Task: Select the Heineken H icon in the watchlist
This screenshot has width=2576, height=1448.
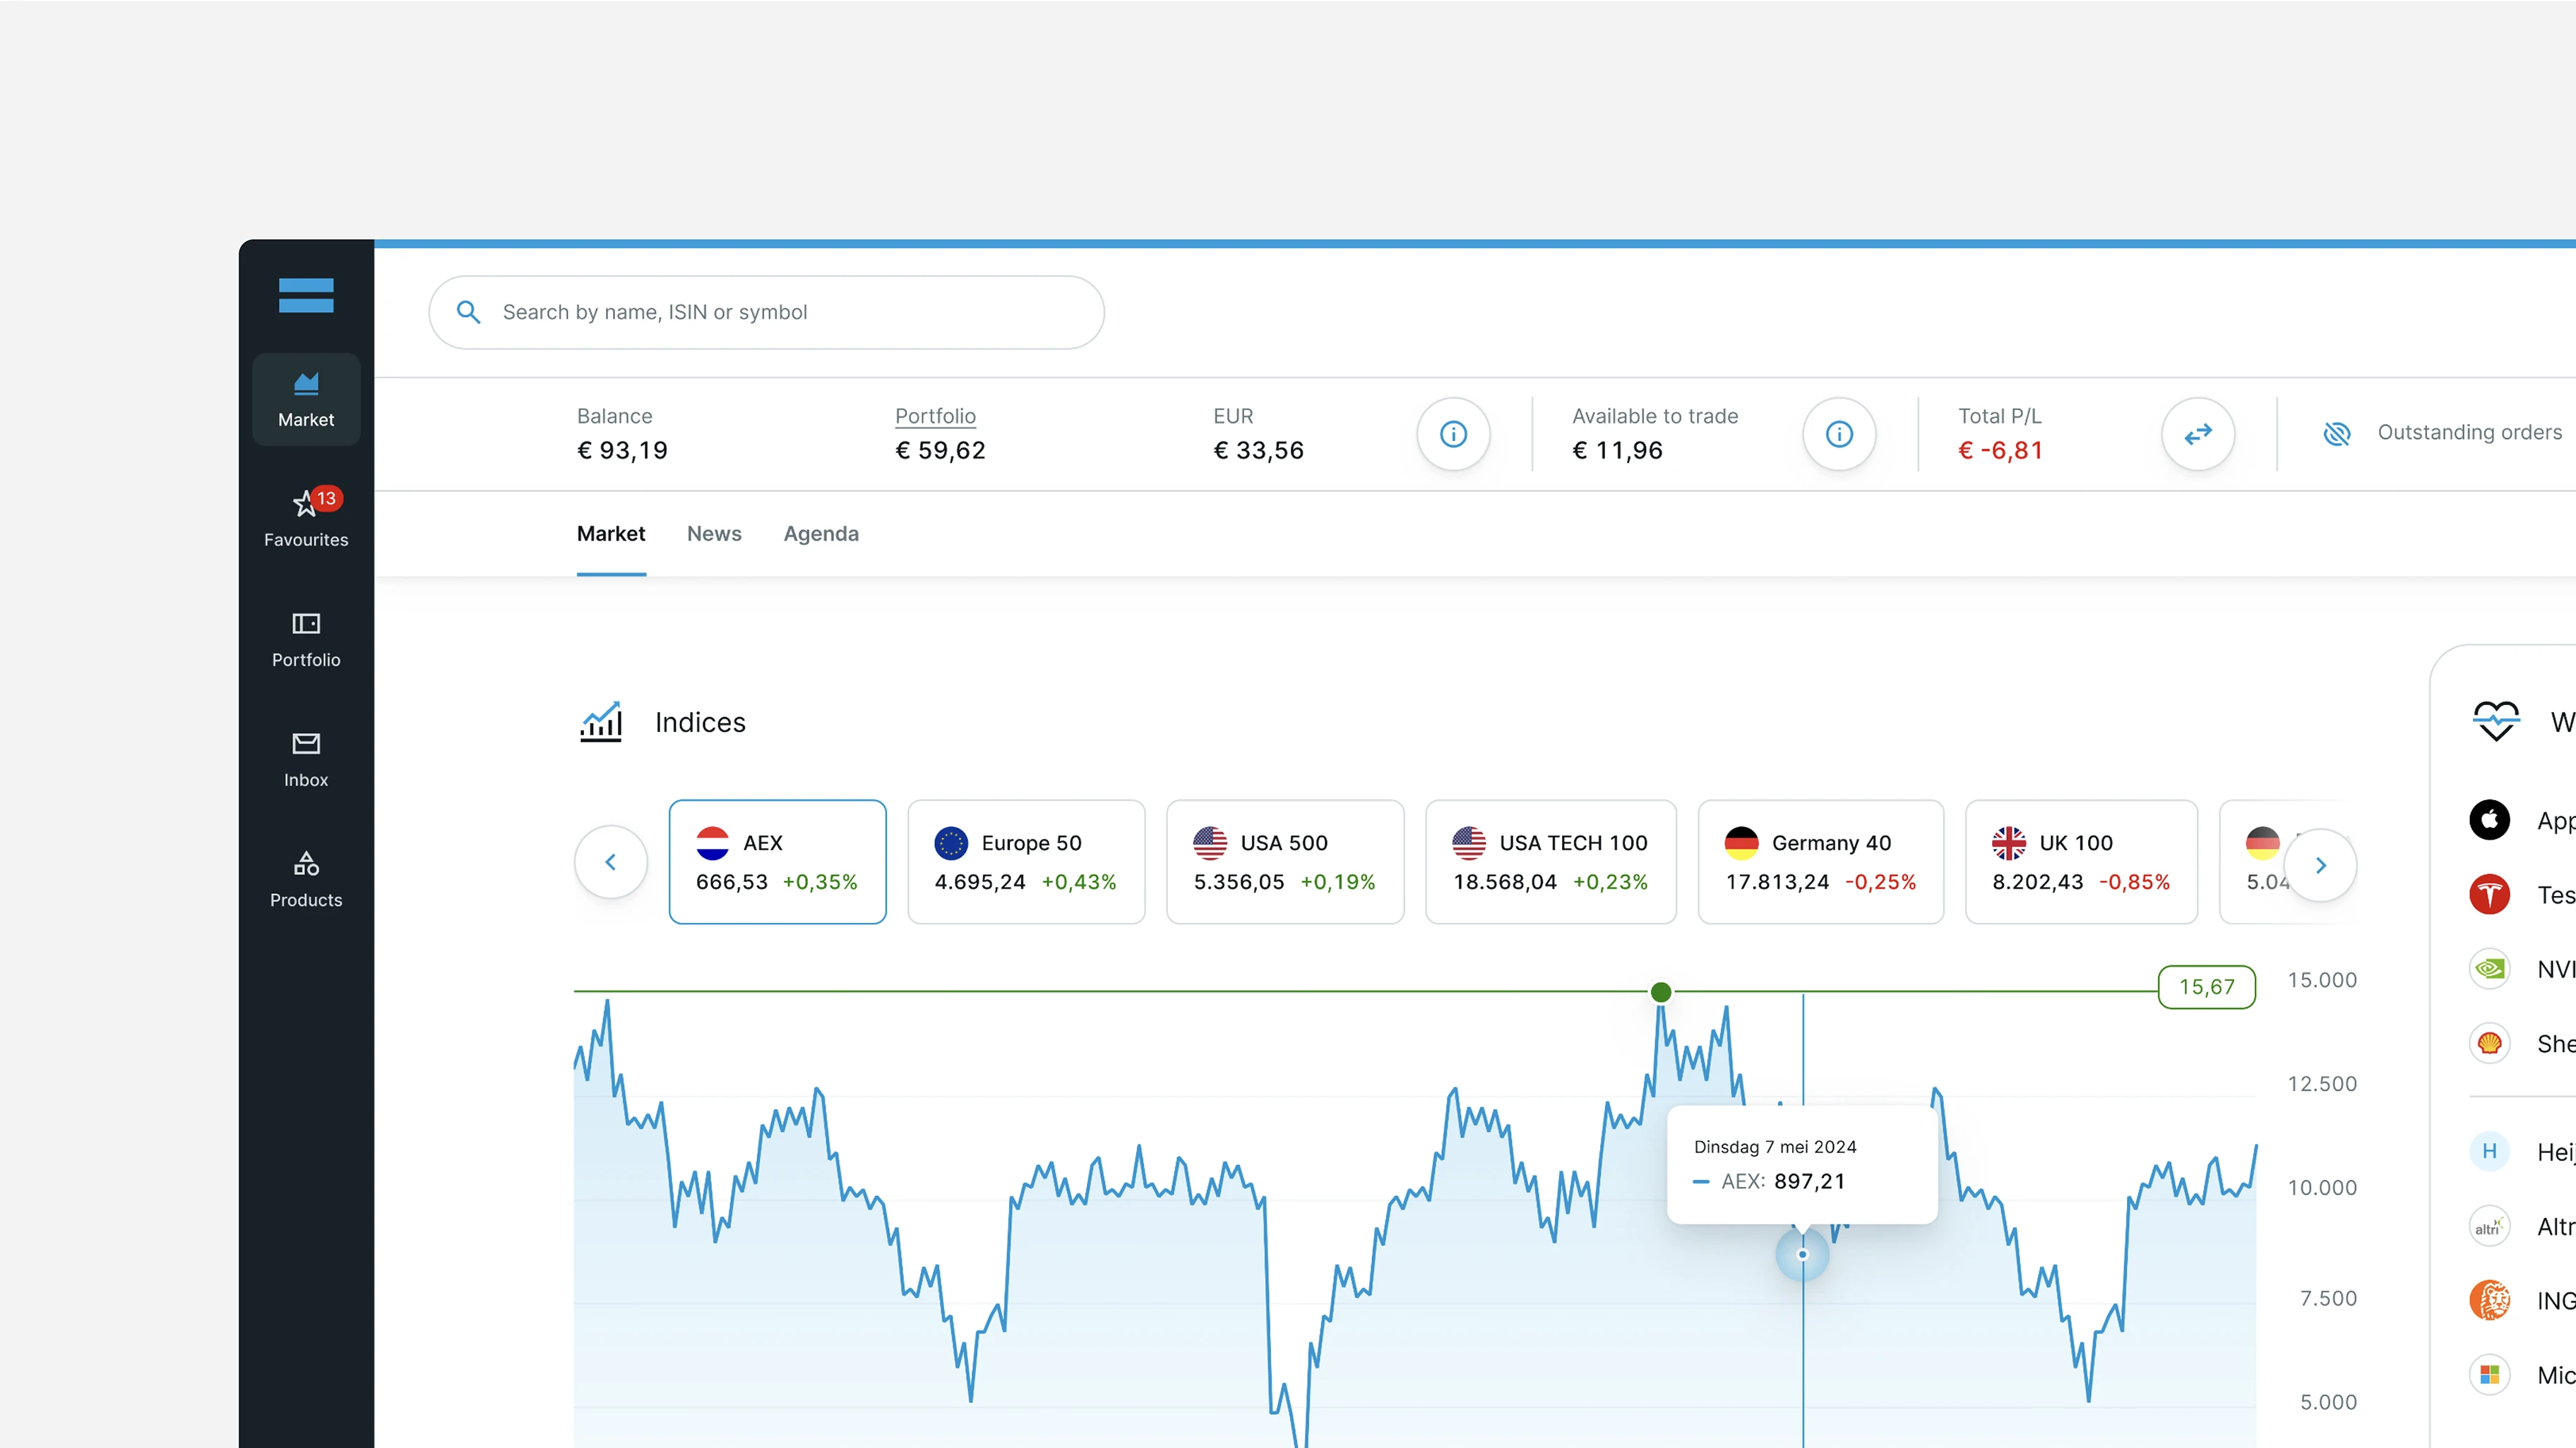Action: point(2490,1151)
